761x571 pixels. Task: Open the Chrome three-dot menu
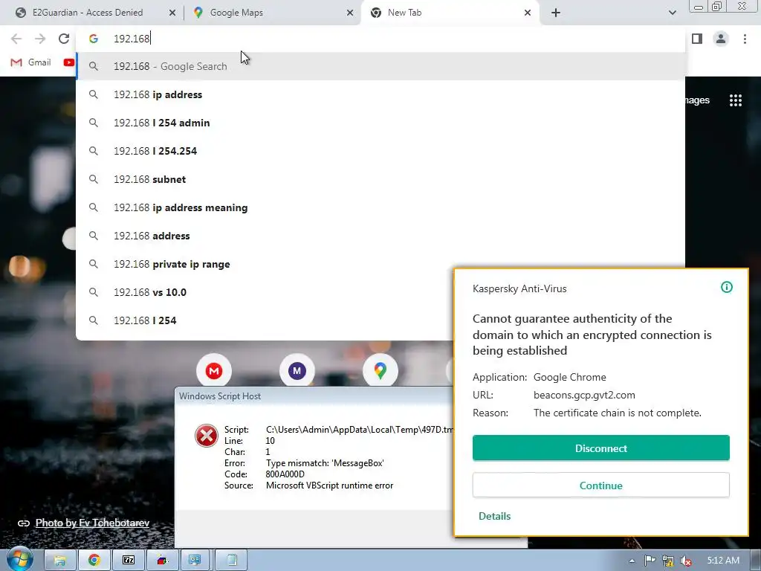click(745, 39)
